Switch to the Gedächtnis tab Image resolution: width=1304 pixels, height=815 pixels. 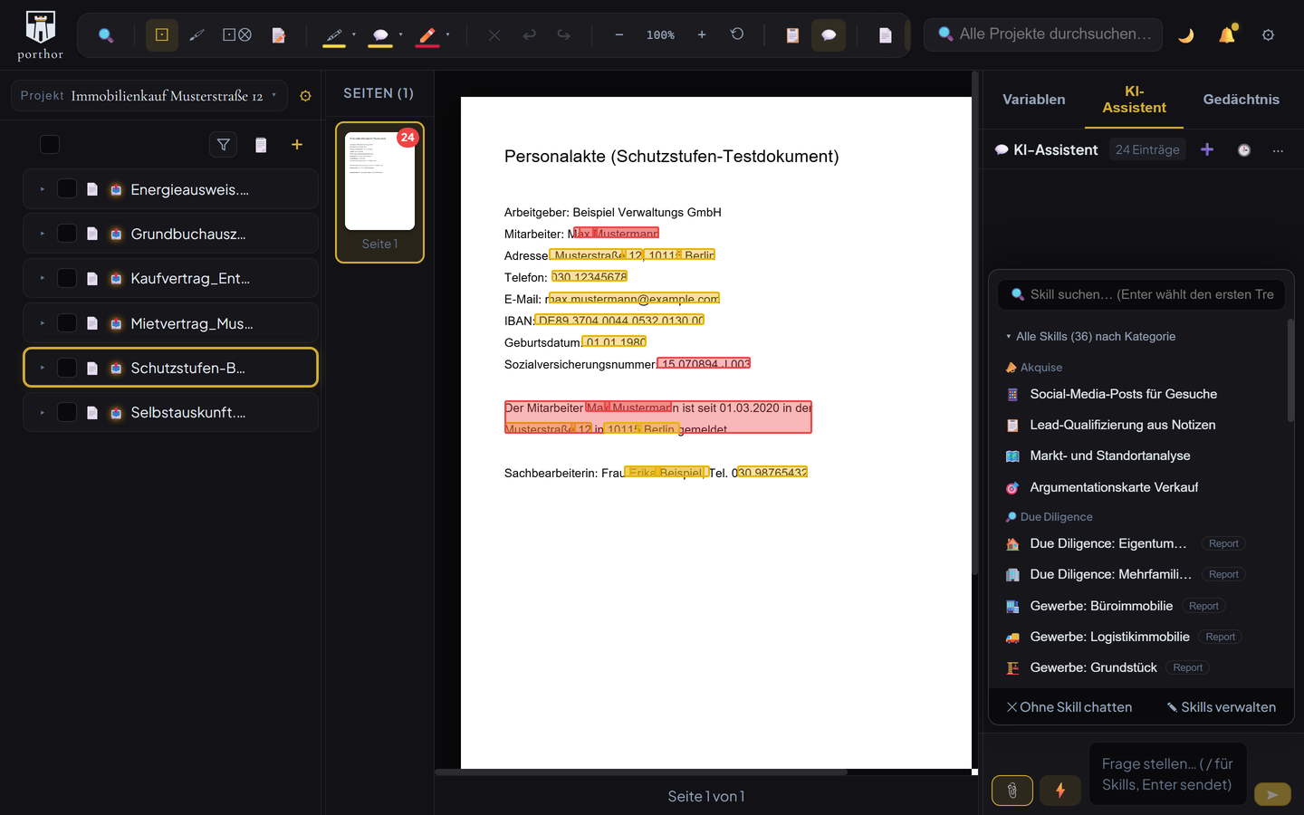point(1241,100)
